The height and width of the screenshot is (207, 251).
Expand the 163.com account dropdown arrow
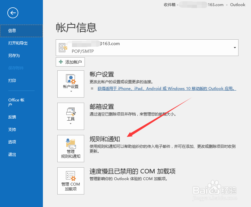click(x=235, y=48)
